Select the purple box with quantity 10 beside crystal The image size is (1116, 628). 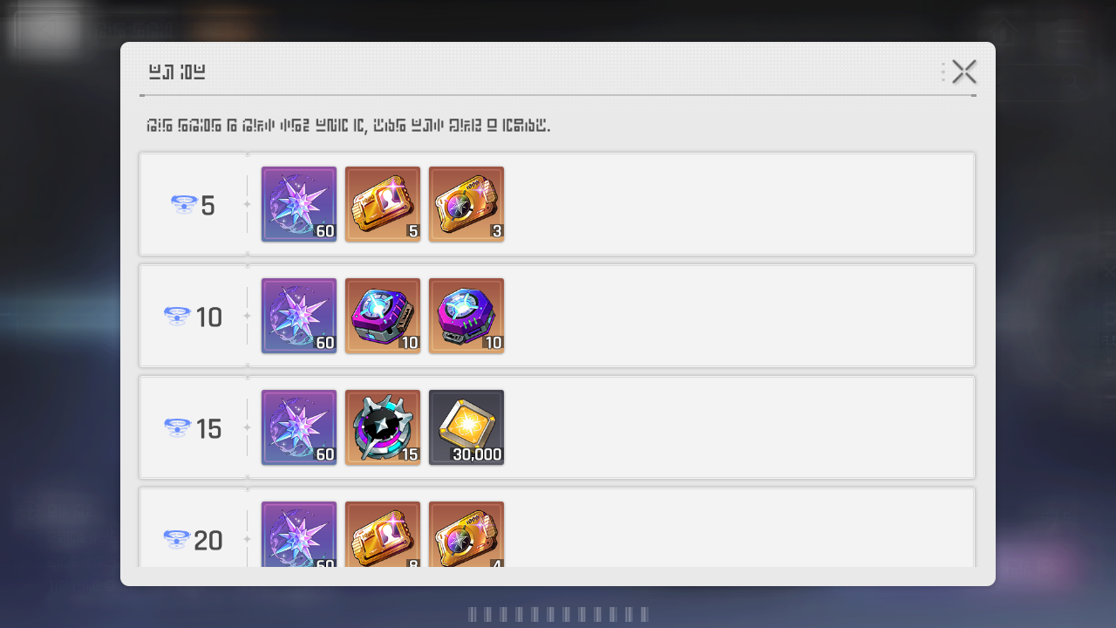pyautogui.click(x=383, y=316)
